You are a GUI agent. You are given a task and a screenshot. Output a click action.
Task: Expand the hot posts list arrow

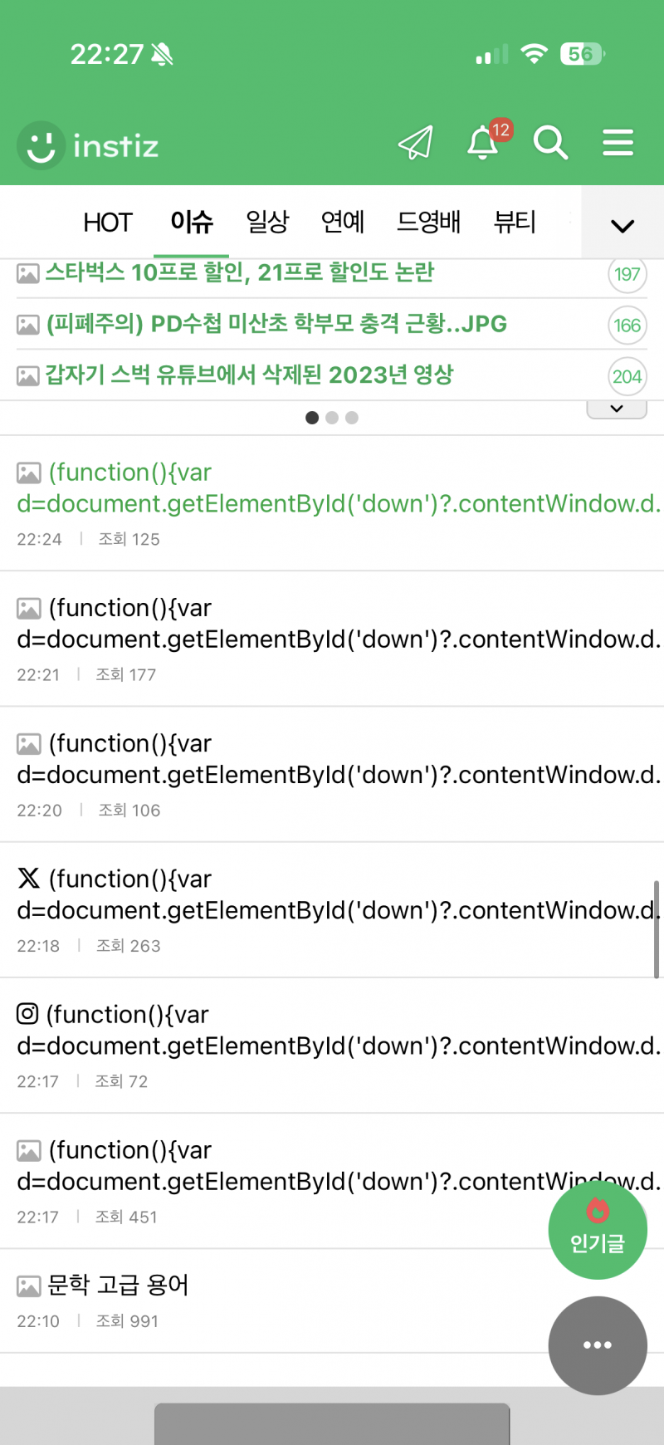[x=617, y=409]
